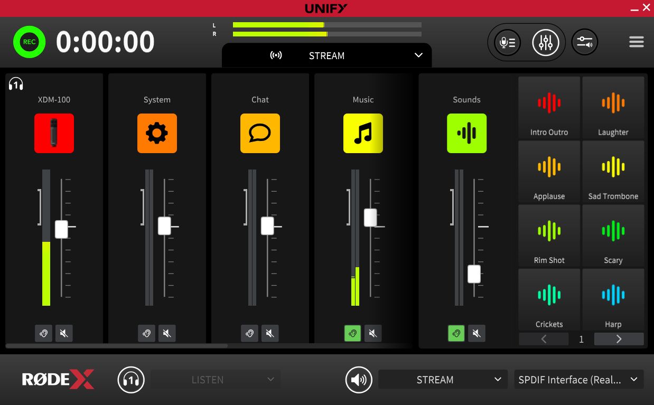Click the broadcast icon beside STREAM

pyautogui.click(x=276, y=55)
